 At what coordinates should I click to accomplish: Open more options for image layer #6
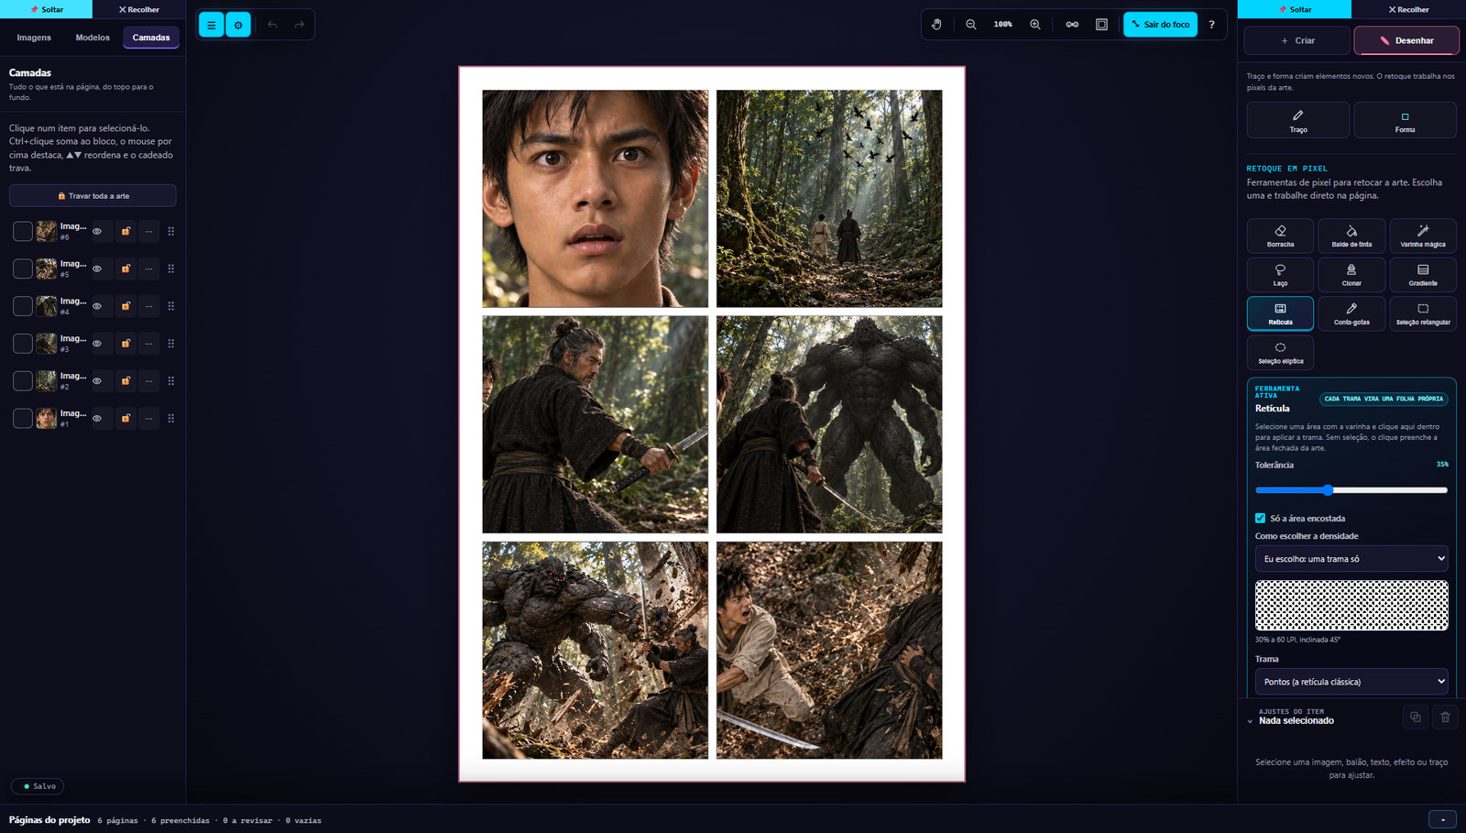click(x=148, y=232)
